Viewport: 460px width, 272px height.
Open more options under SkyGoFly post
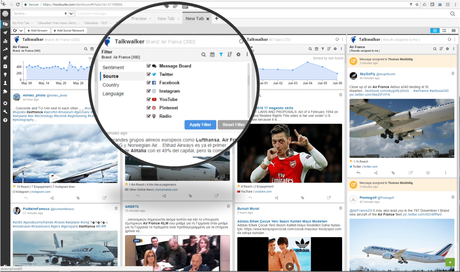446,173
